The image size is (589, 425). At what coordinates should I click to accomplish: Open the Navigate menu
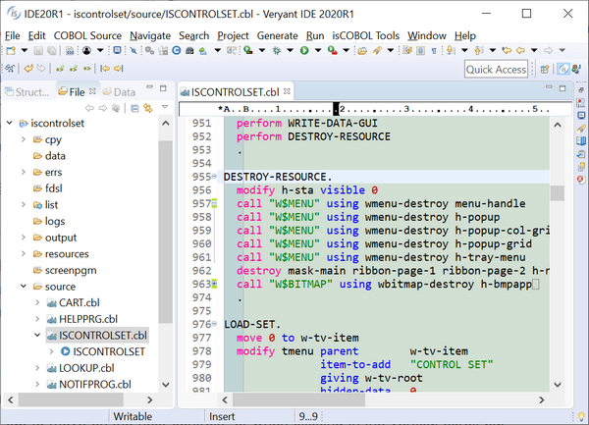[x=149, y=34]
